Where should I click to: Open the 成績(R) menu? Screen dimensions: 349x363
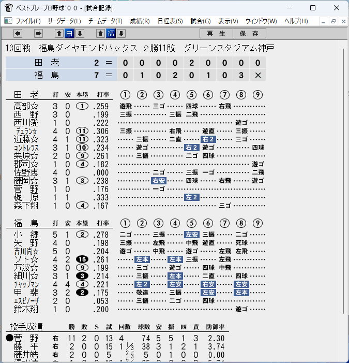pyautogui.click(x=140, y=21)
